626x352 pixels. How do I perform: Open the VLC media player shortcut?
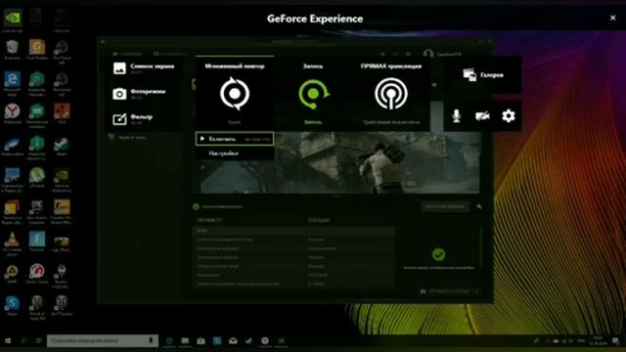click(x=12, y=243)
